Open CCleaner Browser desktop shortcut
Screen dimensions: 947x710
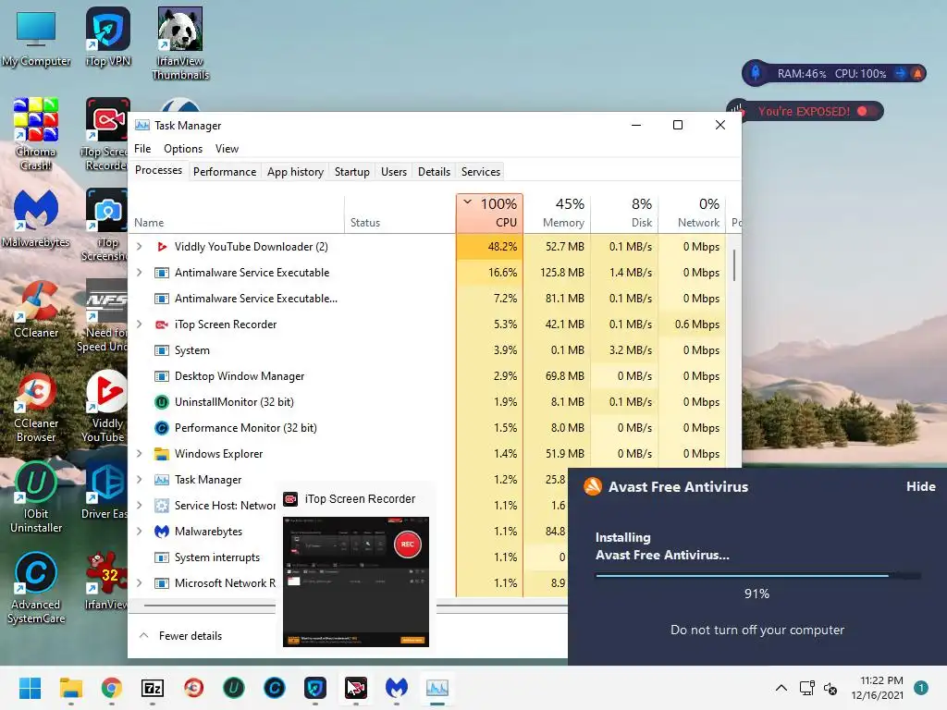point(36,407)
